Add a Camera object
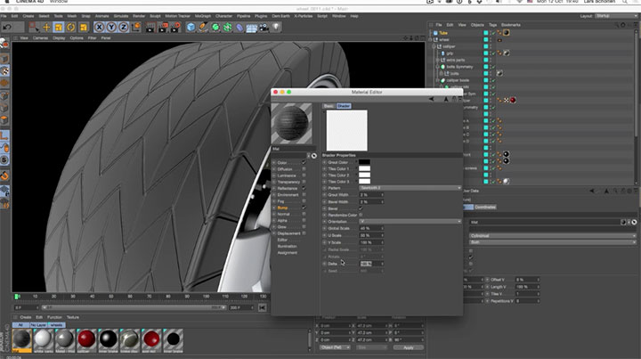Viewport: 641px width, 359px height. (264, 28)
